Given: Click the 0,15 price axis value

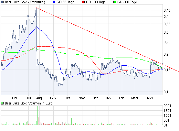Looking at the screenshot, I should [x=167, y=70].
